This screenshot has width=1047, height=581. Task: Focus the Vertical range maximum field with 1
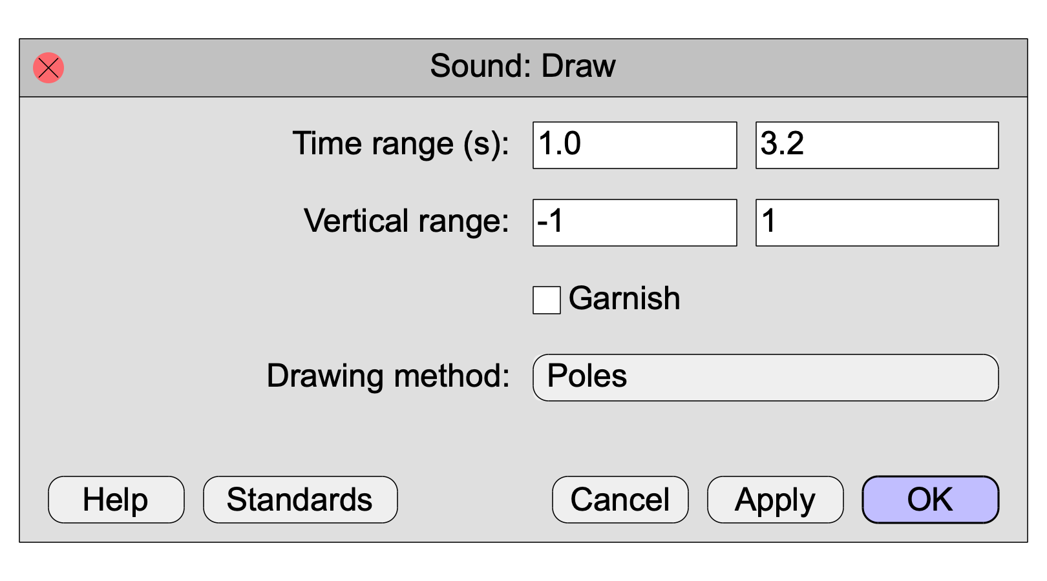point(877,223)
